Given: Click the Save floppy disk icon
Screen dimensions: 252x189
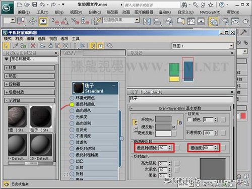Looking at the screenshot, I should tap(34, 5).
